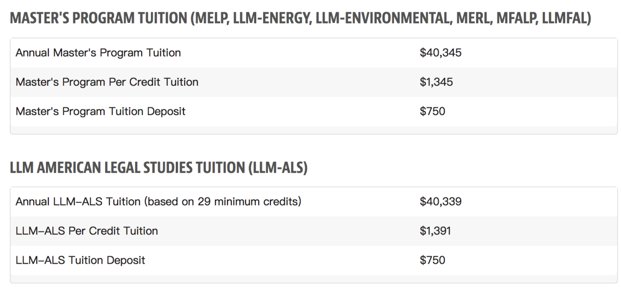Select the LLM–ALS Per Credit Tuition label
Viewport: 621px width, 288px height.
pos(87,231)
